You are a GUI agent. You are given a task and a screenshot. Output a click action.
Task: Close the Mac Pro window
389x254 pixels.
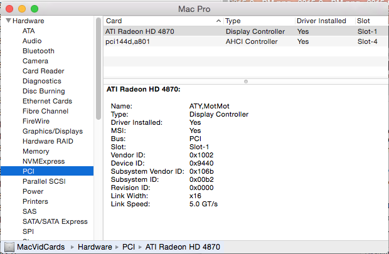(9, 9)
